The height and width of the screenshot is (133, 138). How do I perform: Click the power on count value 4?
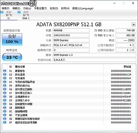click(126, 45)
